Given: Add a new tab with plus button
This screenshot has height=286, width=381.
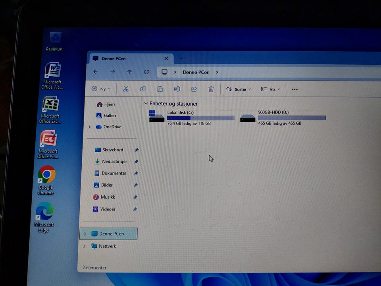Looking at the screenshot, I should 182,59.
